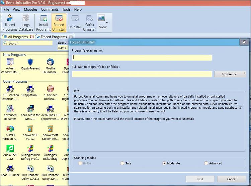Select the Safe scanning mode

click(126, 163)
